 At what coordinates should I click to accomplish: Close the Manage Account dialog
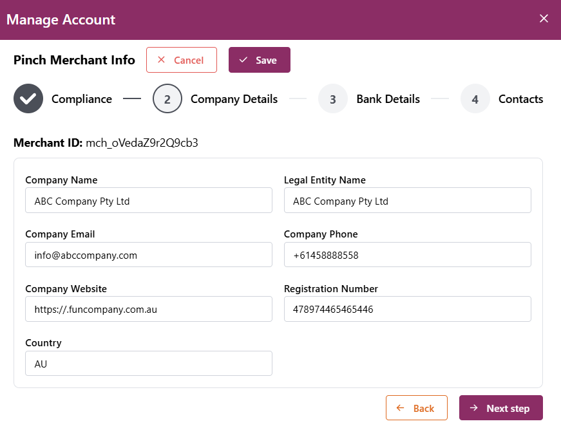pyautogui.click(x=544, y=19)
